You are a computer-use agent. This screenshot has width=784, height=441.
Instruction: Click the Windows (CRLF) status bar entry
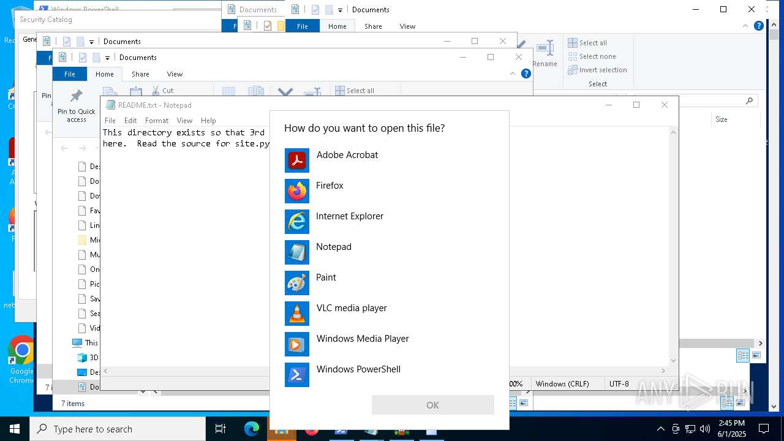click(x=562, y=384)
